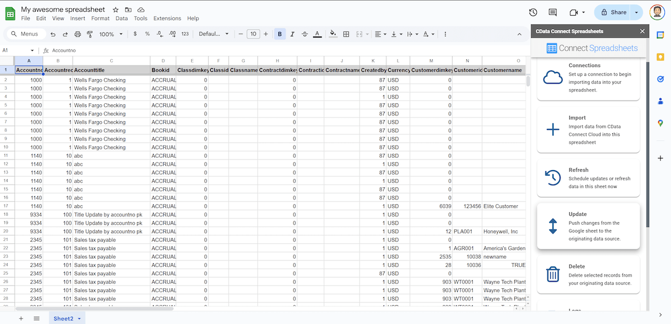671x324 pixels.
Task: Apply strikethrough formatting
Action: point(304,33)
